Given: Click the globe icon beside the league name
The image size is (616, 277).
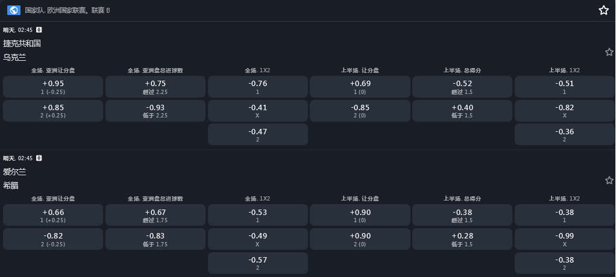Looking at the screenshot, I should click(14, 10).
